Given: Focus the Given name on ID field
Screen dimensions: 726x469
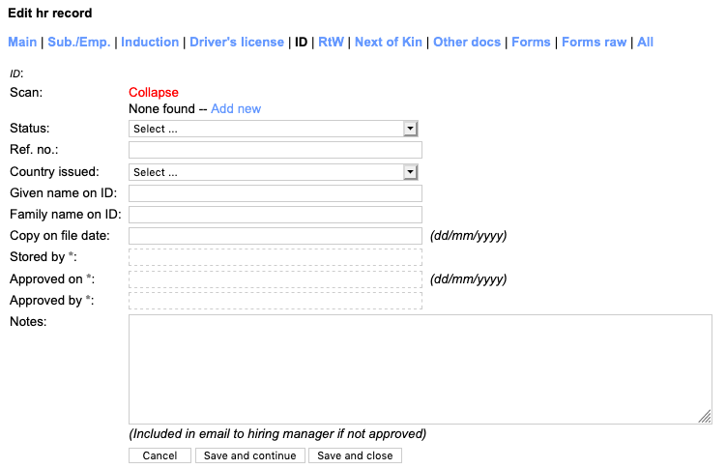Looking at the screenshot, I should (x=276, y=193).
